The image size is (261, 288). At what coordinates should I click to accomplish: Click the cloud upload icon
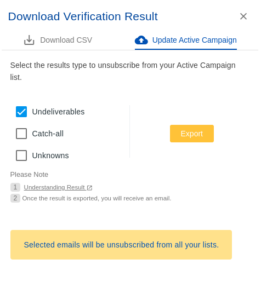point(141,40)
